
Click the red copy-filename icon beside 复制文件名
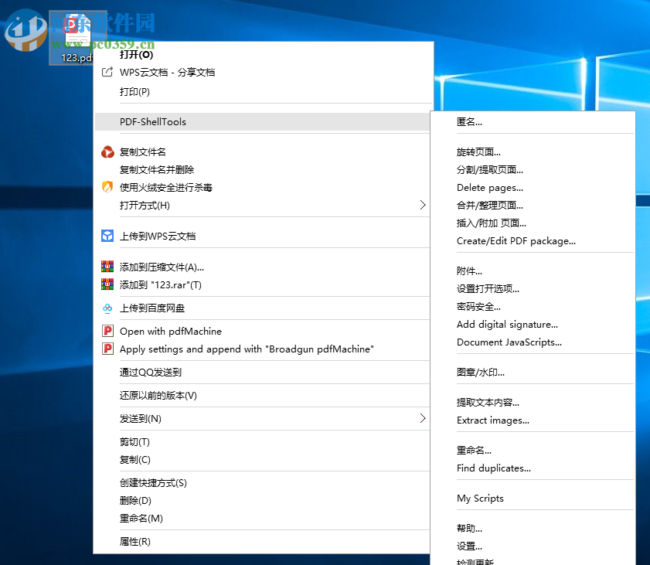point(107,151)
